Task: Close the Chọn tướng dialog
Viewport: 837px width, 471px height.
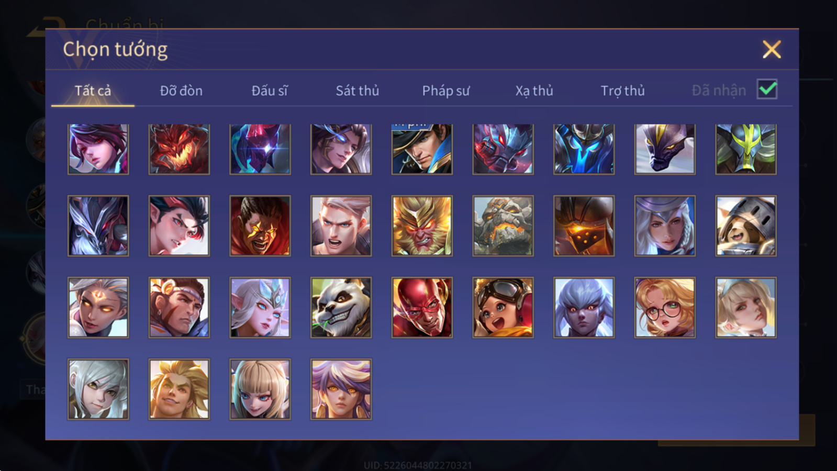Action: coord(772,50)
